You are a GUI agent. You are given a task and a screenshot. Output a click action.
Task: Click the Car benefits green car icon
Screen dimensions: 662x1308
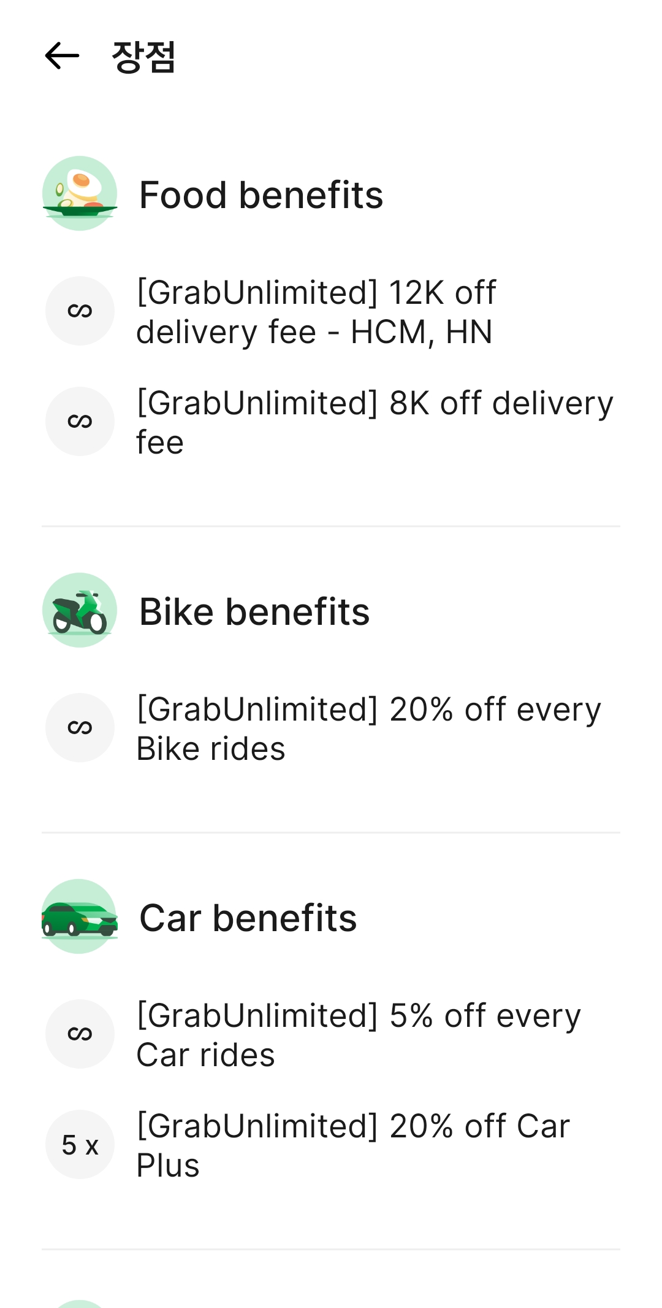(x=80, y=916)
